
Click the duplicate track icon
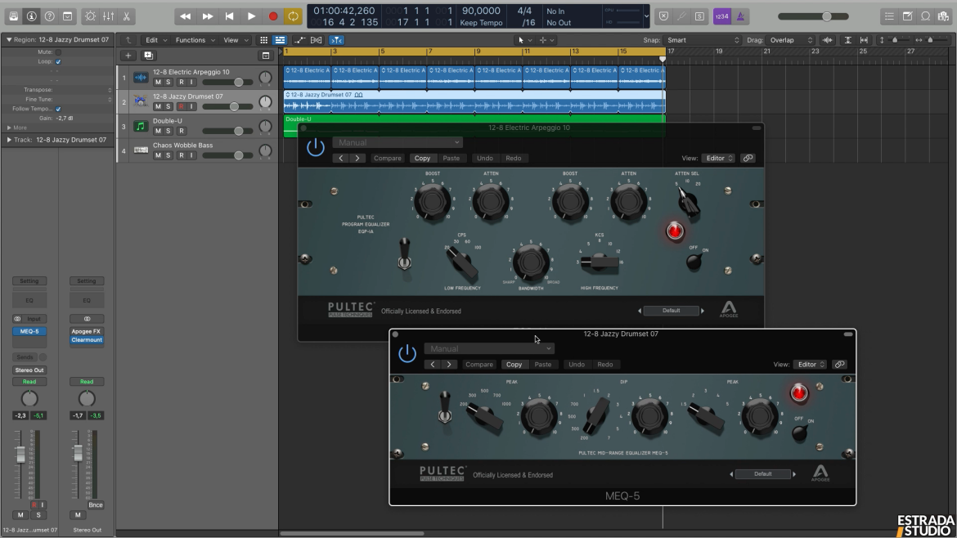click(x=148, y=56)
